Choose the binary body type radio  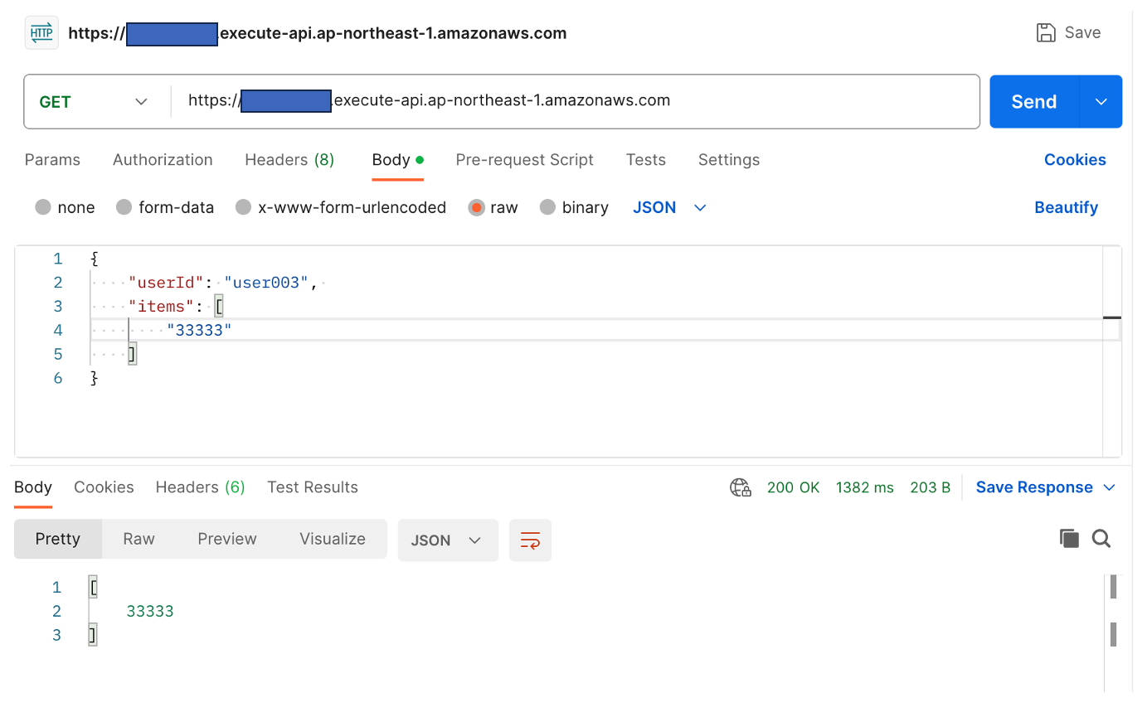(547, 207)
